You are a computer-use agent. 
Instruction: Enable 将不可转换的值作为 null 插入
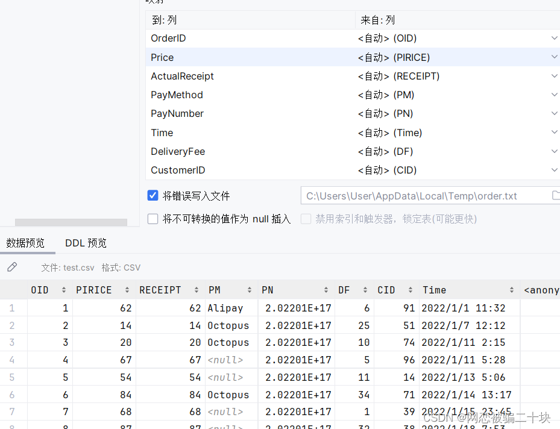click(x=153, y=219)
